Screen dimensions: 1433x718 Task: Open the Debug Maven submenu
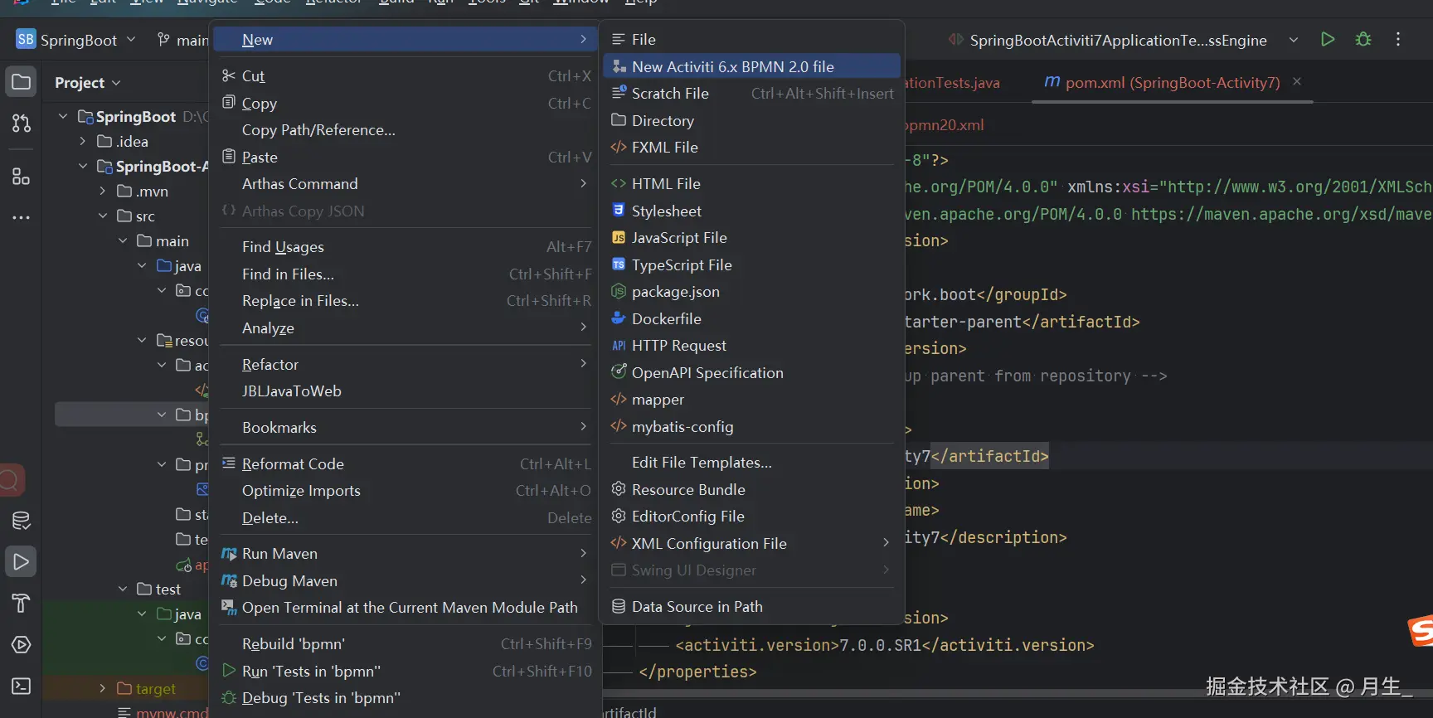(406, 580)
